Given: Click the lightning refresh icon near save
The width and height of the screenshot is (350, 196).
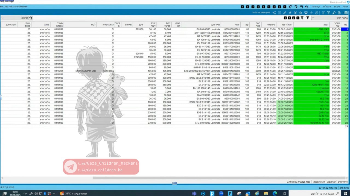Looking at the screenshot, I should [x=307, y=7].
